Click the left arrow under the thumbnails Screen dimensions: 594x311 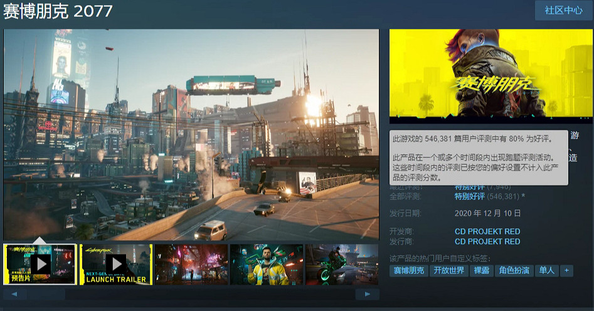[14, 293]
